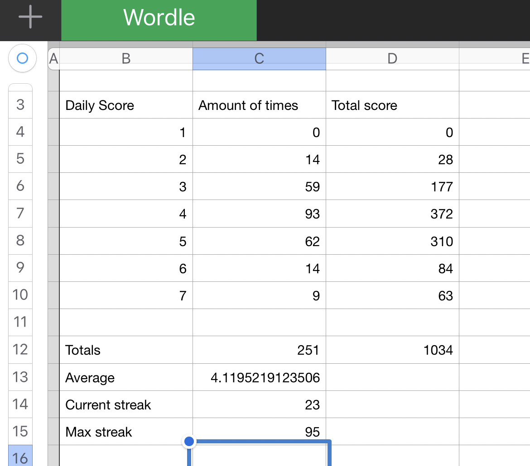Select the 'Current streak' label cell
Viewport: 530px width, 466px height.
pyautogui.click(x=126, y=404)
